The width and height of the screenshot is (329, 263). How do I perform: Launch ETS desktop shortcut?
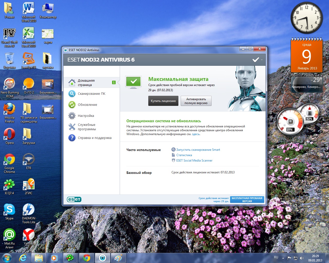pos(29,162)
